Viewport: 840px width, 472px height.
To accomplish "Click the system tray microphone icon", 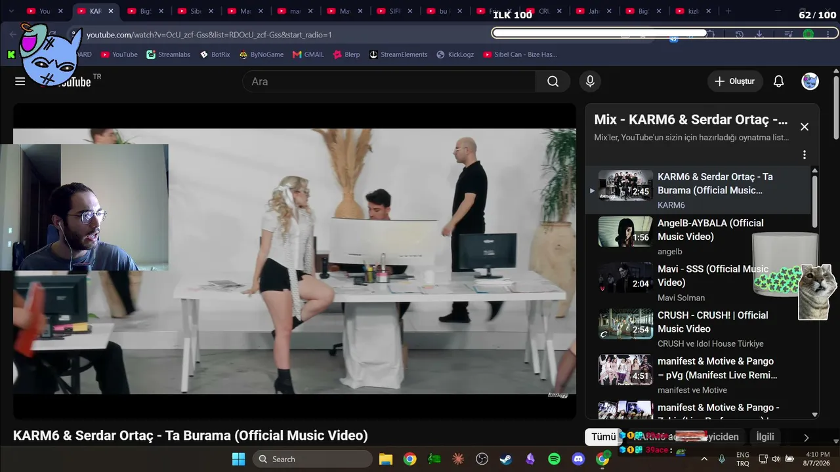I will [x=722, y=459].
